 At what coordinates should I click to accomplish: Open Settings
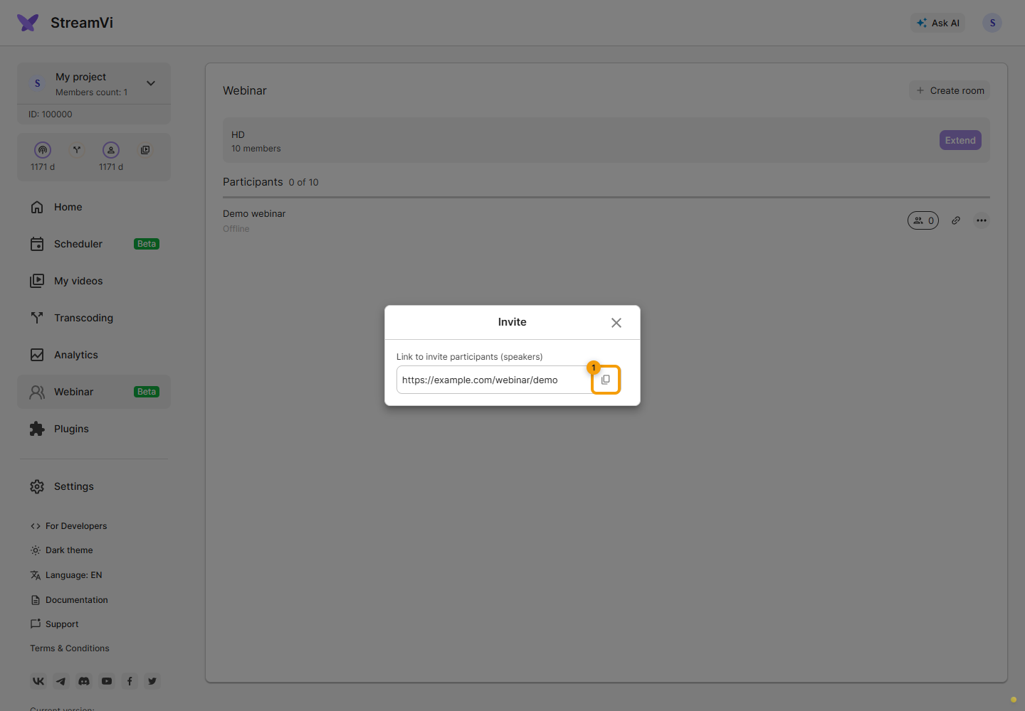[94, 486]
